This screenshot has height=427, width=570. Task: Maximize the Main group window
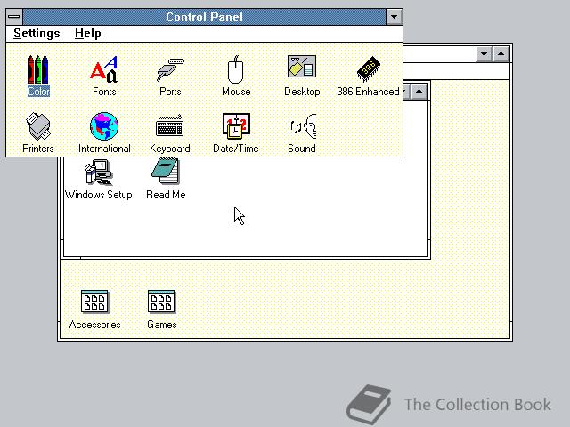click(419, 91)
